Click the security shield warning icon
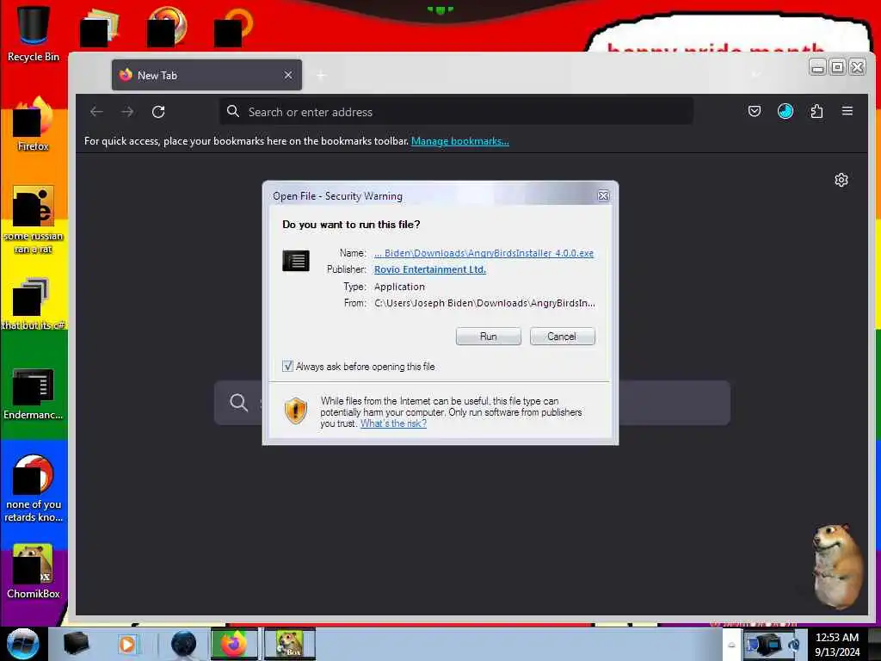This screenshot has height=661, width=881. 296,411
